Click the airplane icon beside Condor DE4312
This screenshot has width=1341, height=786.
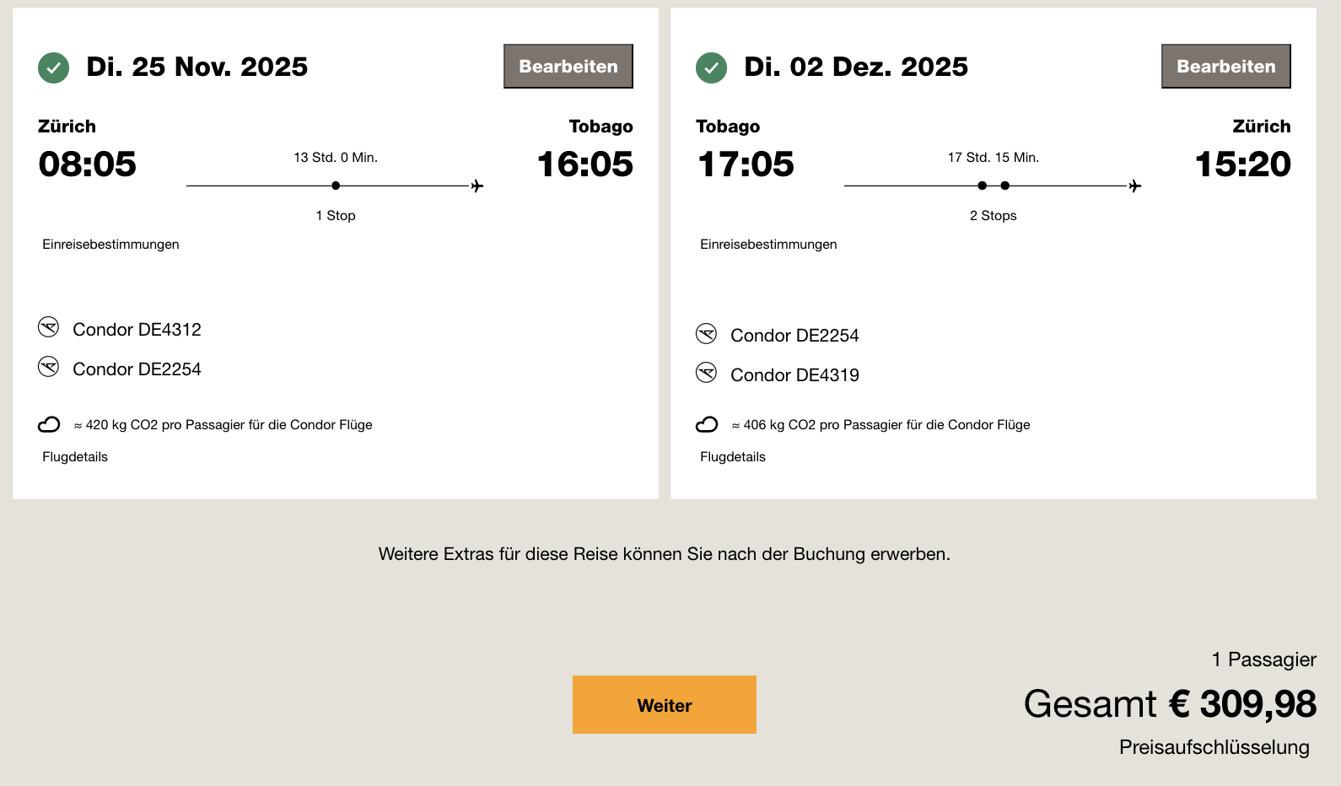pos(49,327)
